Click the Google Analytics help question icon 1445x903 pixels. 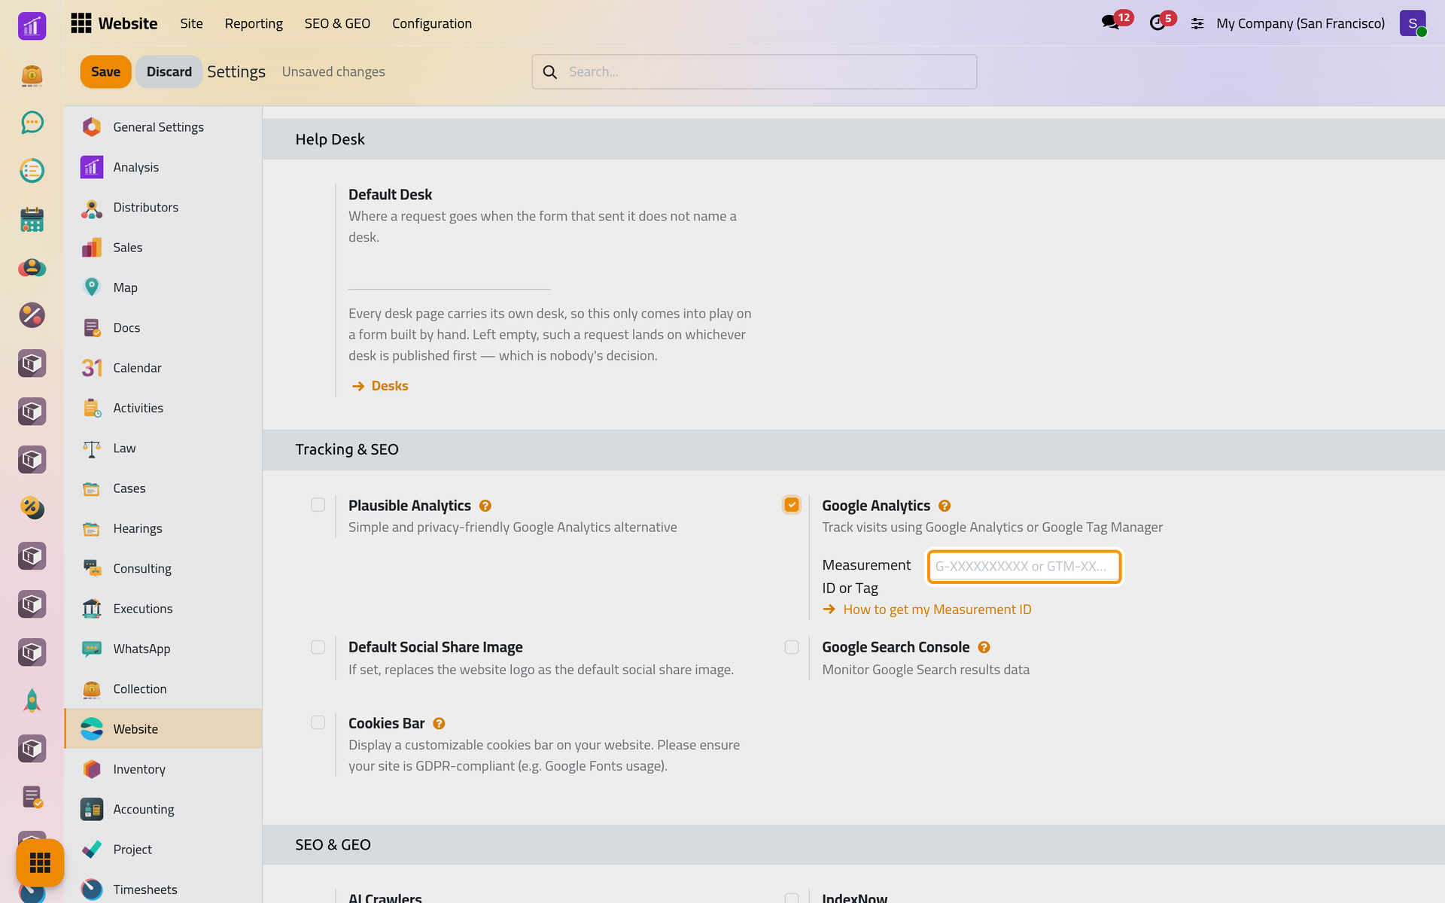tap(945, 506)
